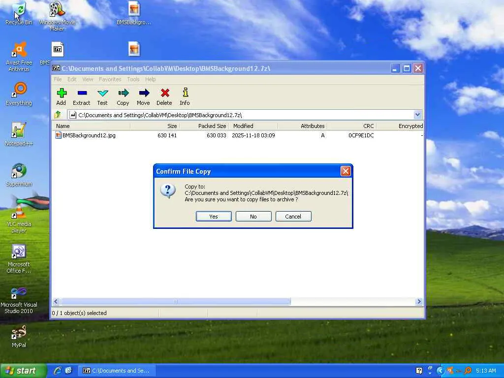Click Cancel in Confirm File Copy
Image resolution: width=504 pixels, height=378 pixels.
point(293,217)
